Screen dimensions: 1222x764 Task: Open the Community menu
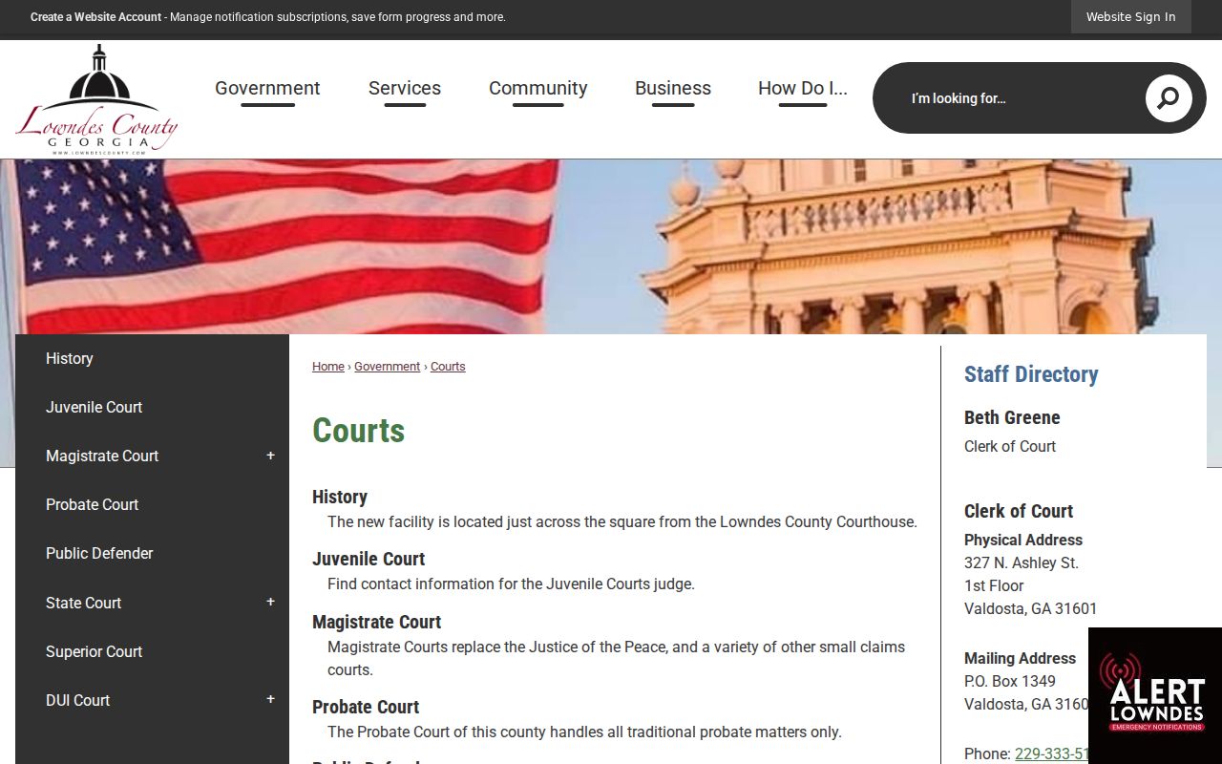538,89
